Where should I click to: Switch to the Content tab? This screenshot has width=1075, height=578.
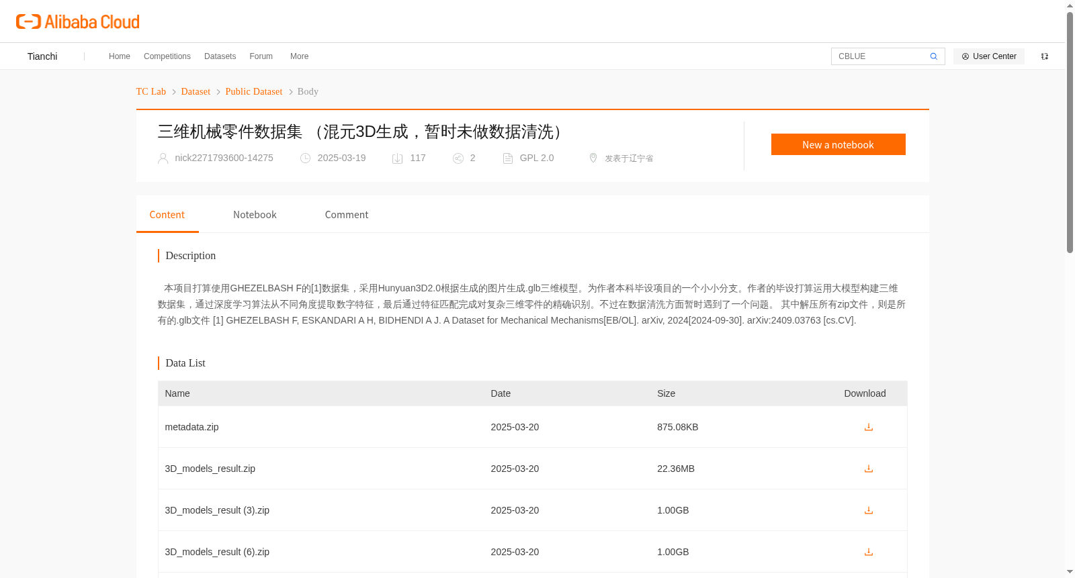tap(167, 215)
